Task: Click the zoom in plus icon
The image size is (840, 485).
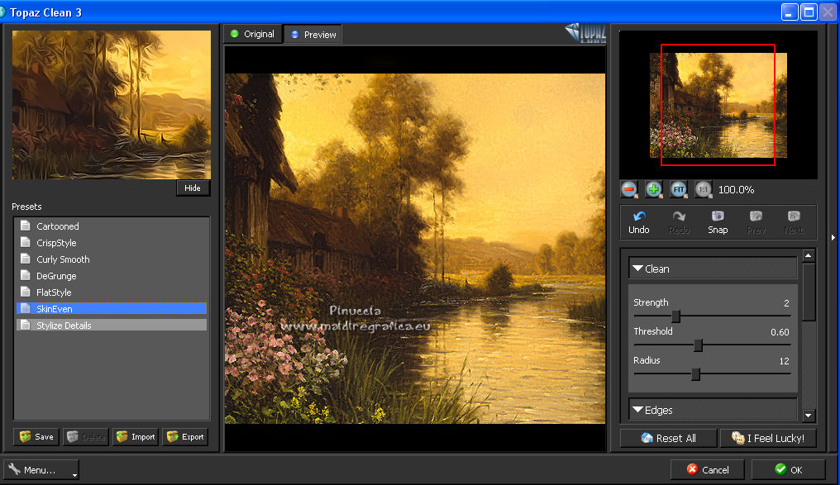Action: [654, 189]
